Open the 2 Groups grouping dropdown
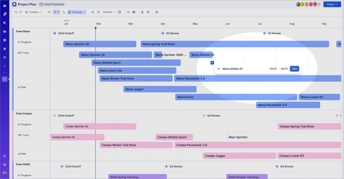The height and width of the screenshot is (179, 344). pyautogui.click(x=77, y=12)
